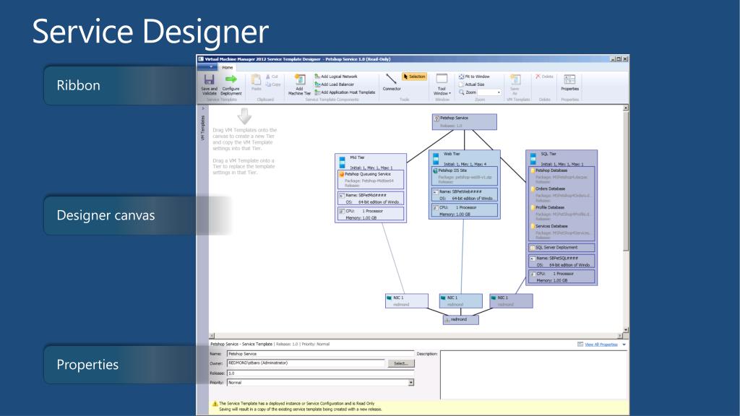This screenshot has height=416, width=740.
Task: Open Properties from the ribbon
Action: 569,82
